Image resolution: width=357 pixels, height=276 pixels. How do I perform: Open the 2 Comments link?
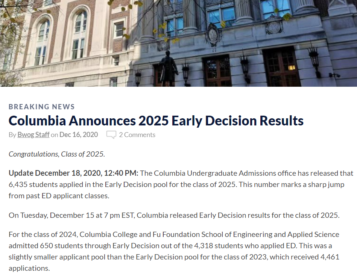(137, 135)
